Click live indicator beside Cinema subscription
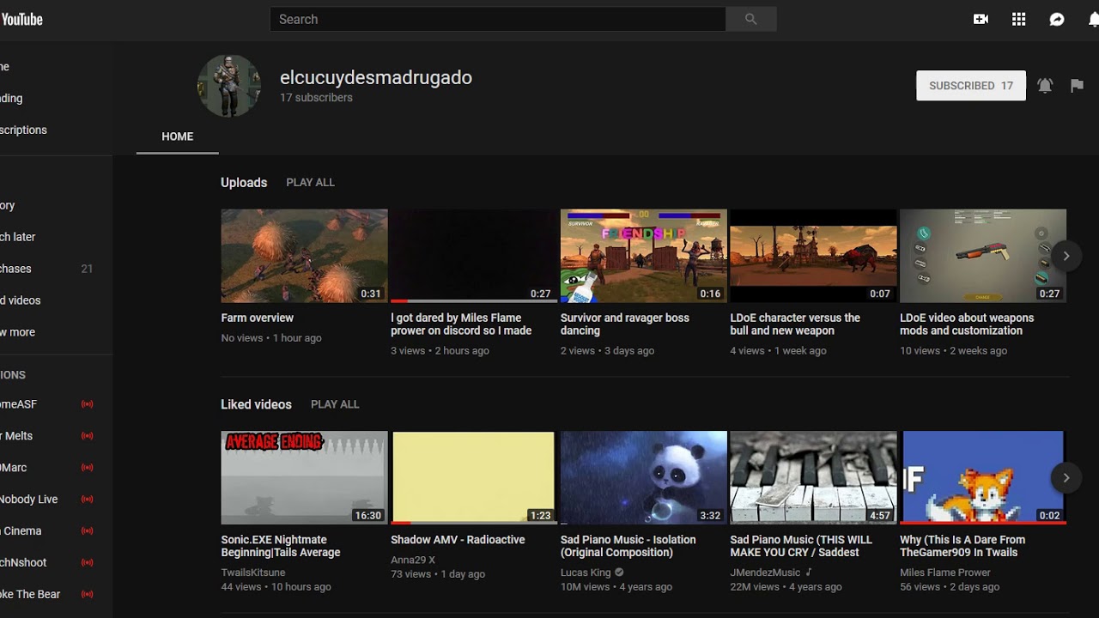The image size is (1099, 618). click(87, 531)
